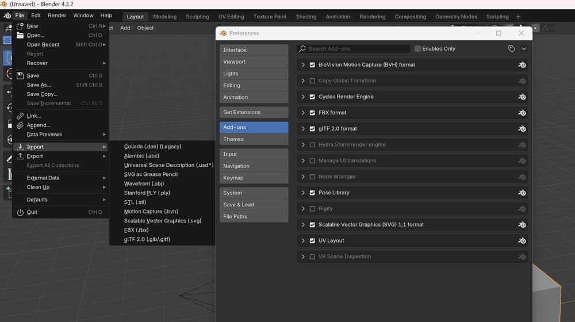575x322 pixels.
Task: Click the Blender logo beside the BioVision add-on
Action: [x=522, y=65]
